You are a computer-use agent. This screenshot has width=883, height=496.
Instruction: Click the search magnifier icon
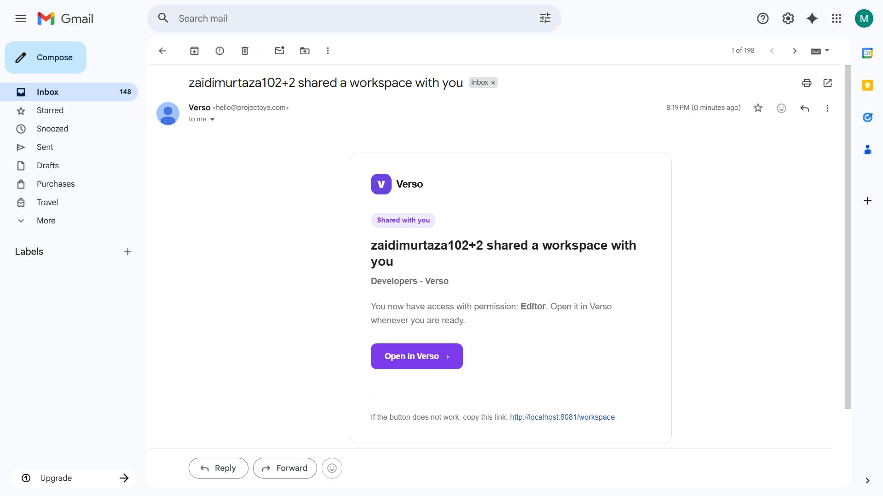163,18
